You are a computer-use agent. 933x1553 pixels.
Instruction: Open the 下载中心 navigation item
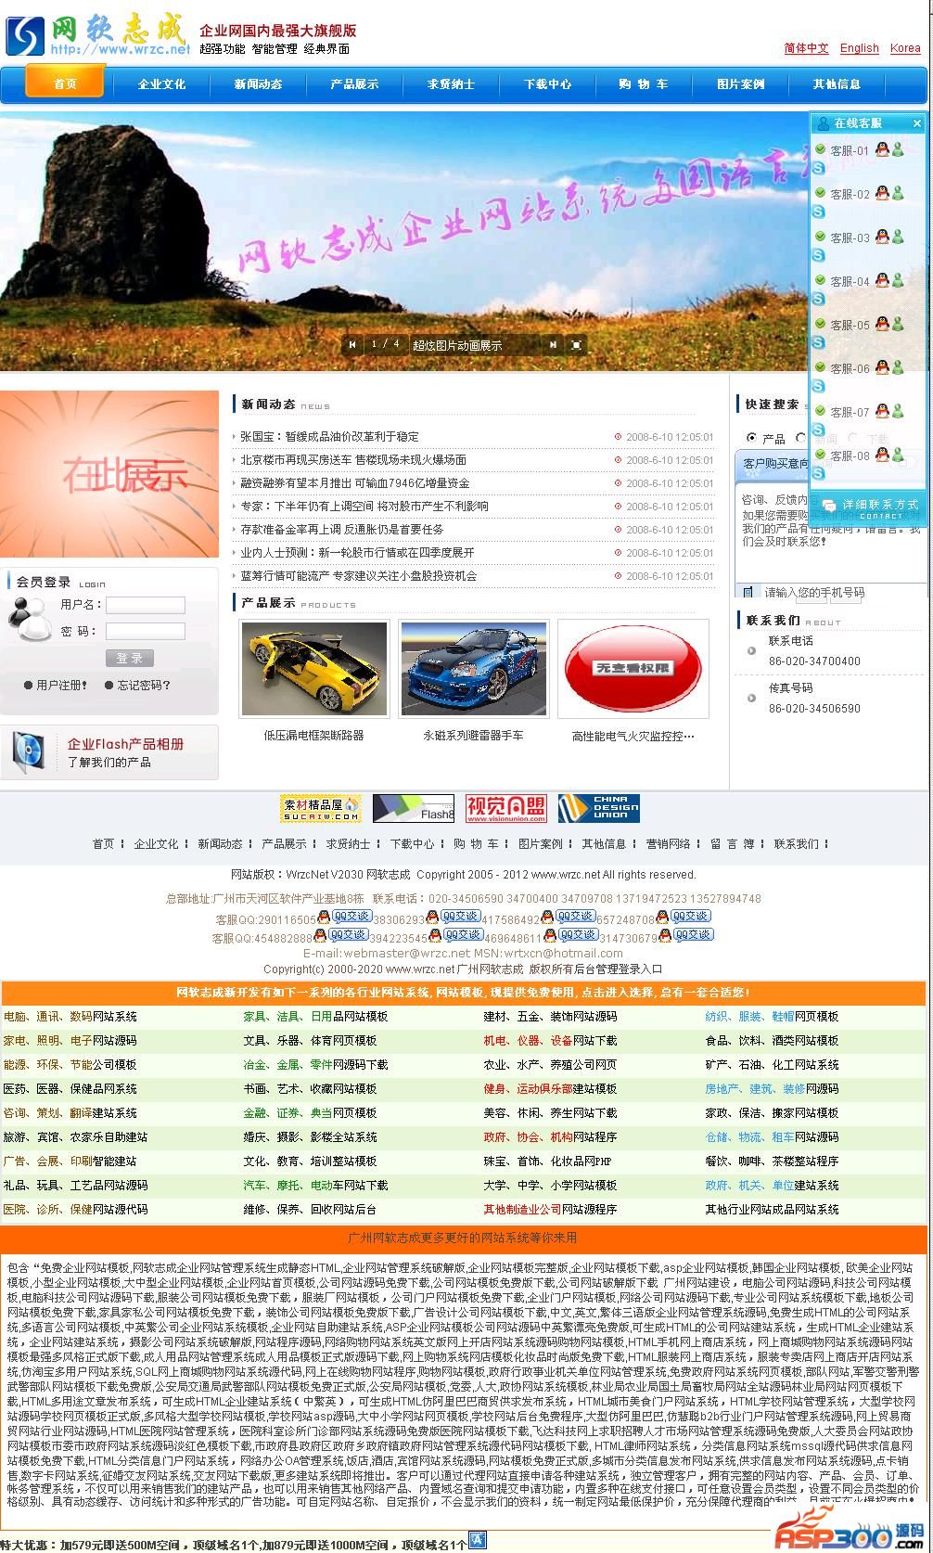pos(547,84)
